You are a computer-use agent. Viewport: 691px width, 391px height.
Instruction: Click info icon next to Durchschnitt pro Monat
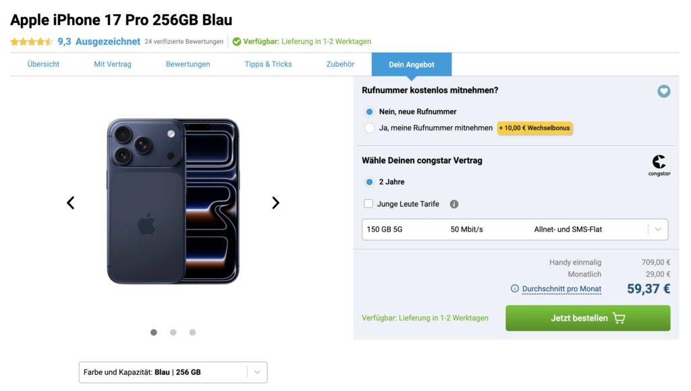[x=515, y=289]
